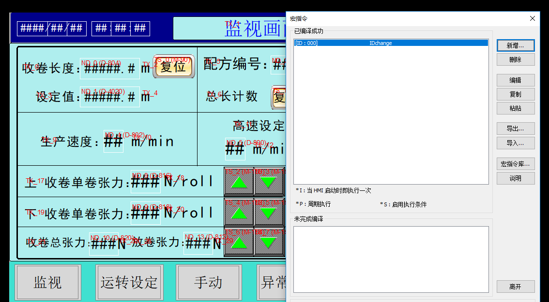
Task: Select the 设定值 numeric field
Action: (110, 97)
